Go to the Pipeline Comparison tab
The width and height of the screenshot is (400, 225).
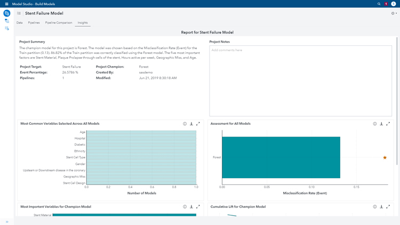pyautogui.click(x=59, y=23)
